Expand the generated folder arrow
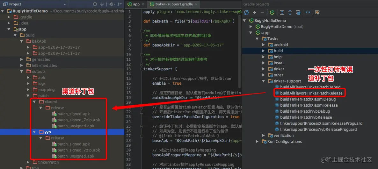 click(x=22, y=60)
